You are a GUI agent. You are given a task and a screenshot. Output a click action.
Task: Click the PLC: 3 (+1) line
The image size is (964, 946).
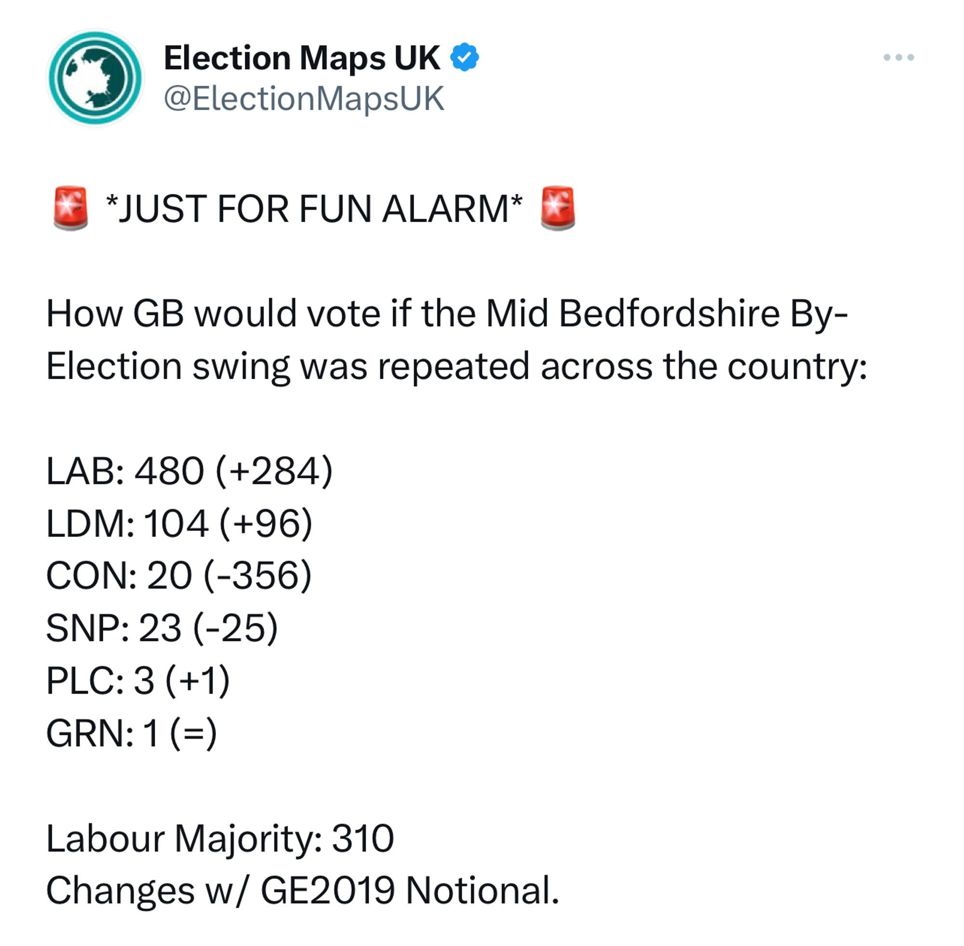click(x=138, y=680)
